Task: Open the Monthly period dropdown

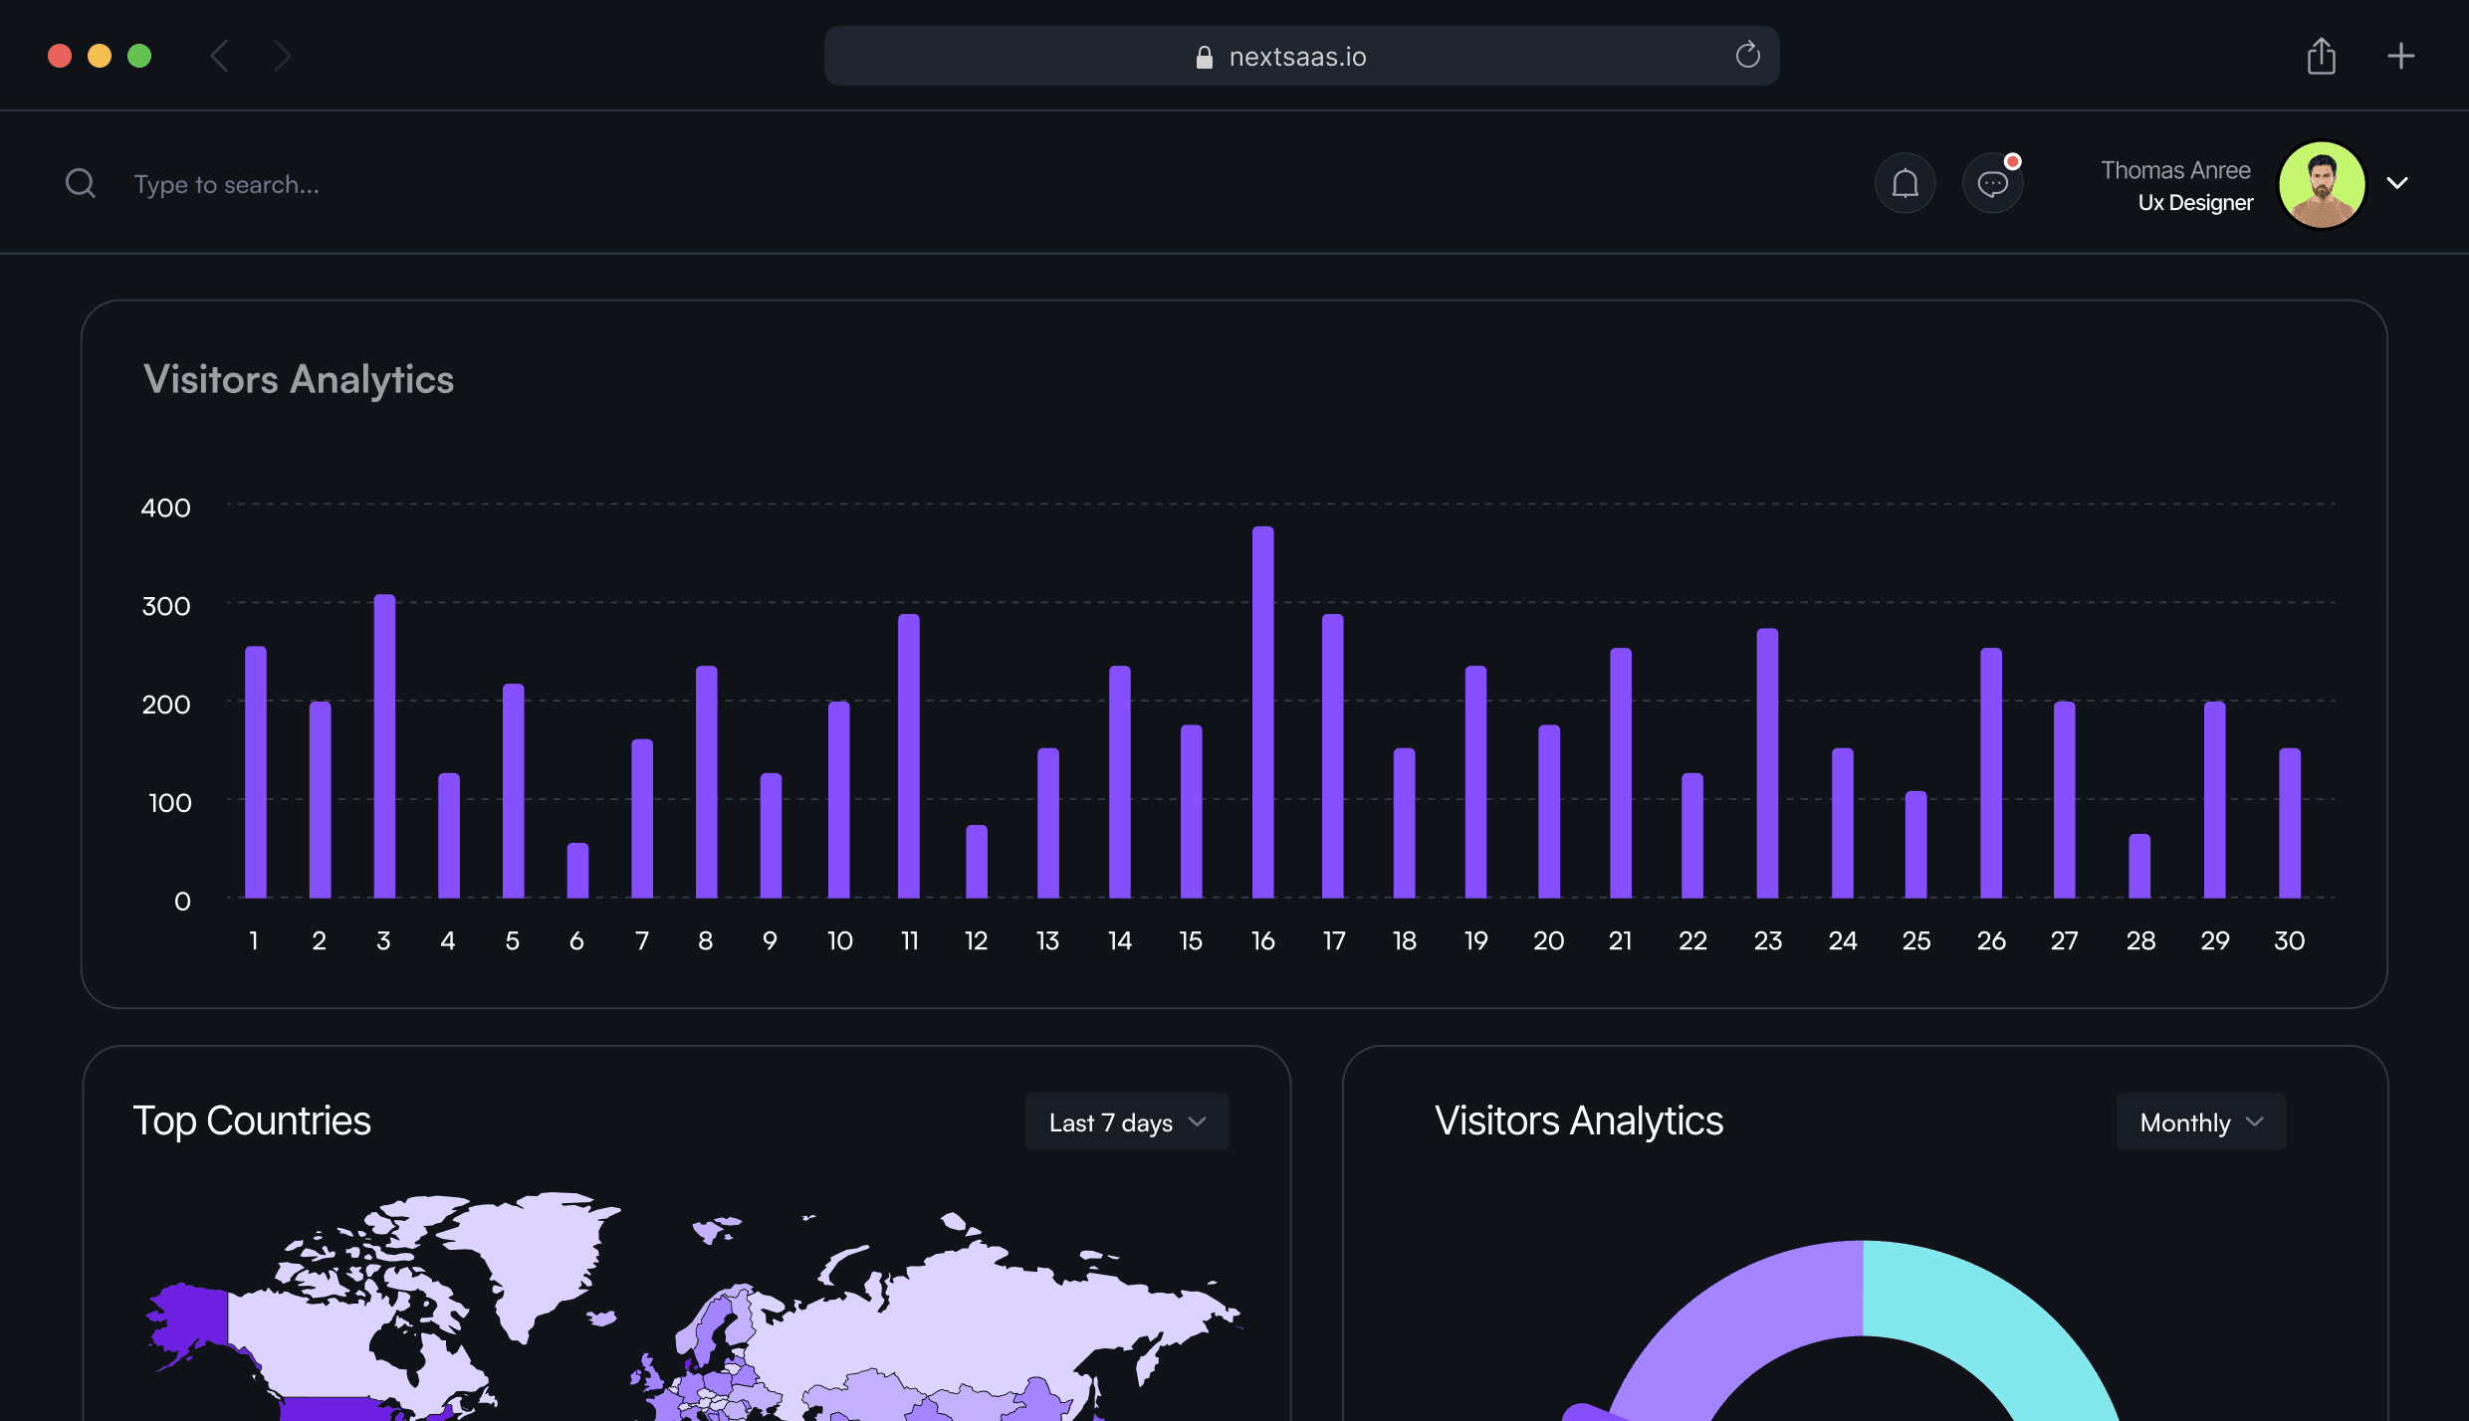Action: [2200, 1122]
